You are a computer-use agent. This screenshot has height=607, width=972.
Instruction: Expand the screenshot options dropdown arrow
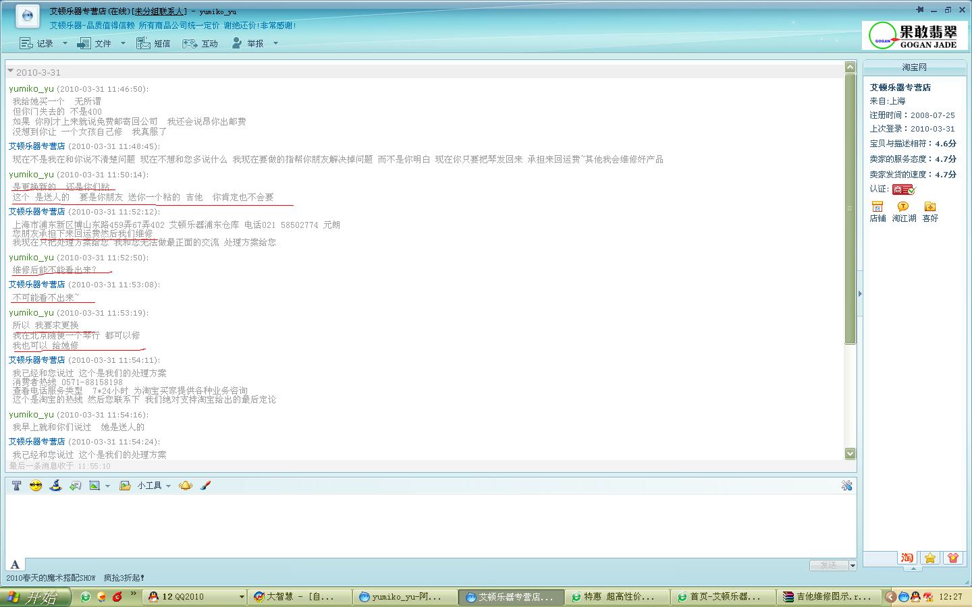coord(107,486)
